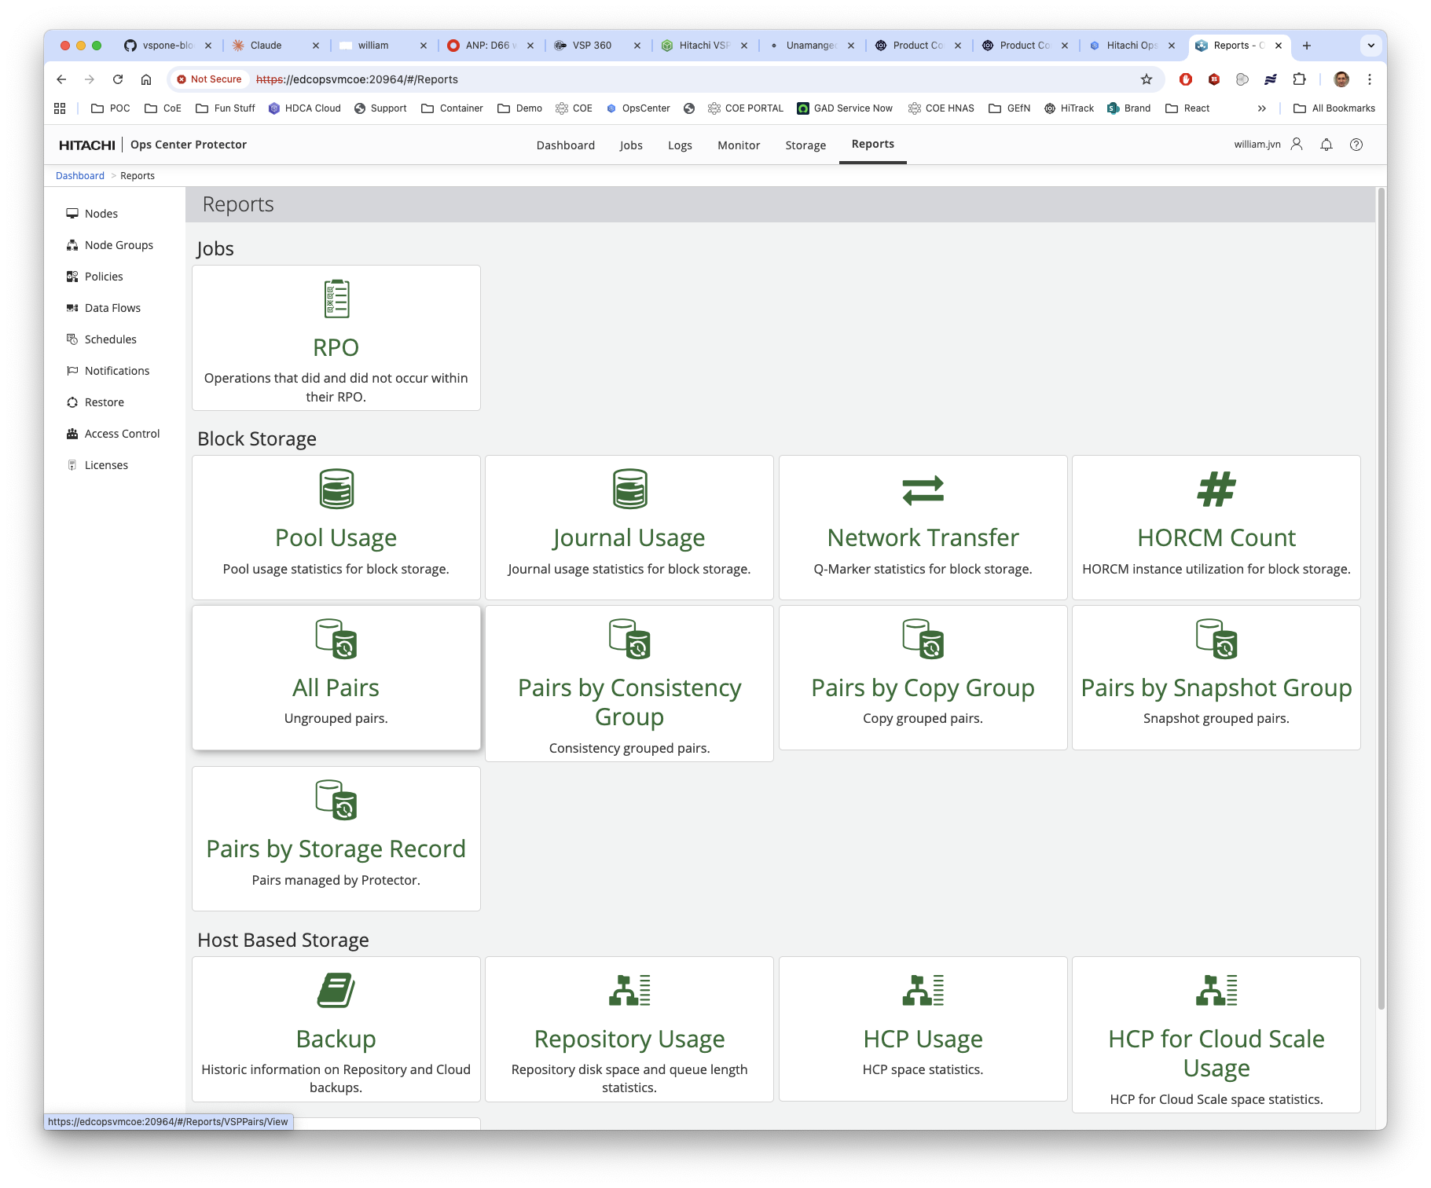This screenshot has height=1188, width=1431.
Task: Open the notifications bell icon in header
Action: click(x=1326, y=145)
